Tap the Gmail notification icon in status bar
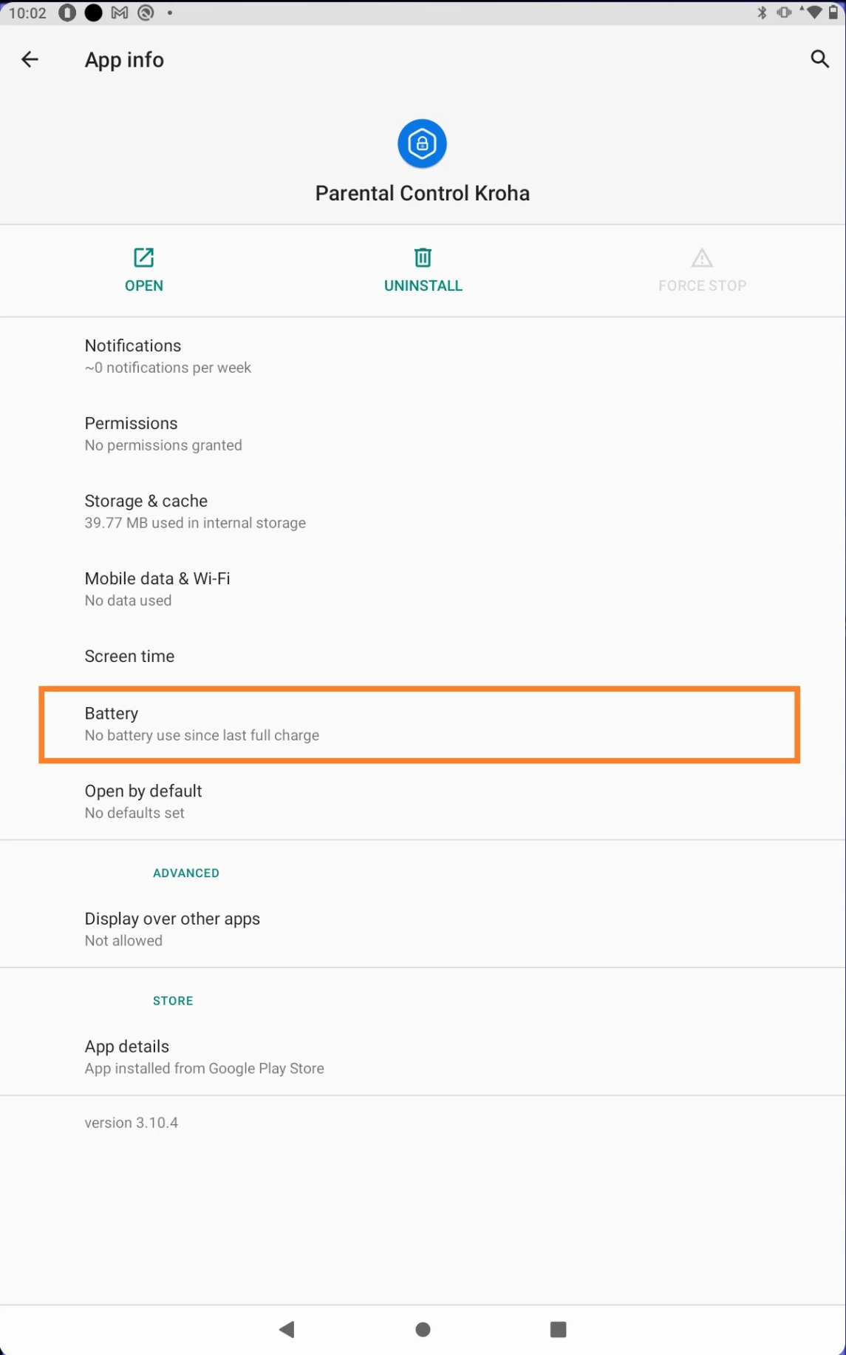 click(x=120, y=13)
